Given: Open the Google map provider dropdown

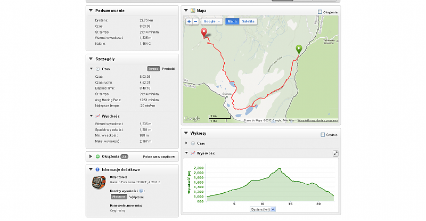Looking at the screenshot, I should click(211, 21).
